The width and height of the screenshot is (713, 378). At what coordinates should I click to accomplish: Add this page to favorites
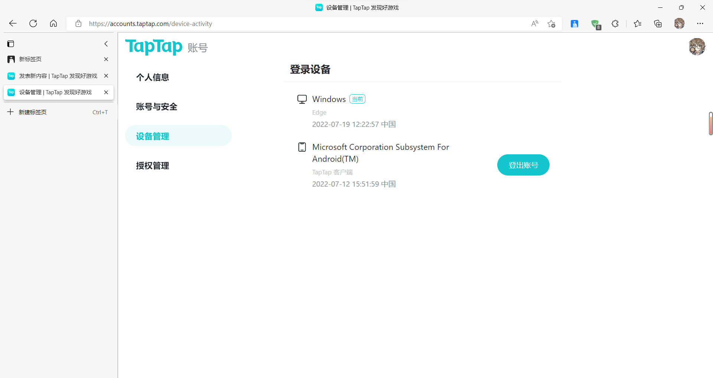click(x=551, y=24)
